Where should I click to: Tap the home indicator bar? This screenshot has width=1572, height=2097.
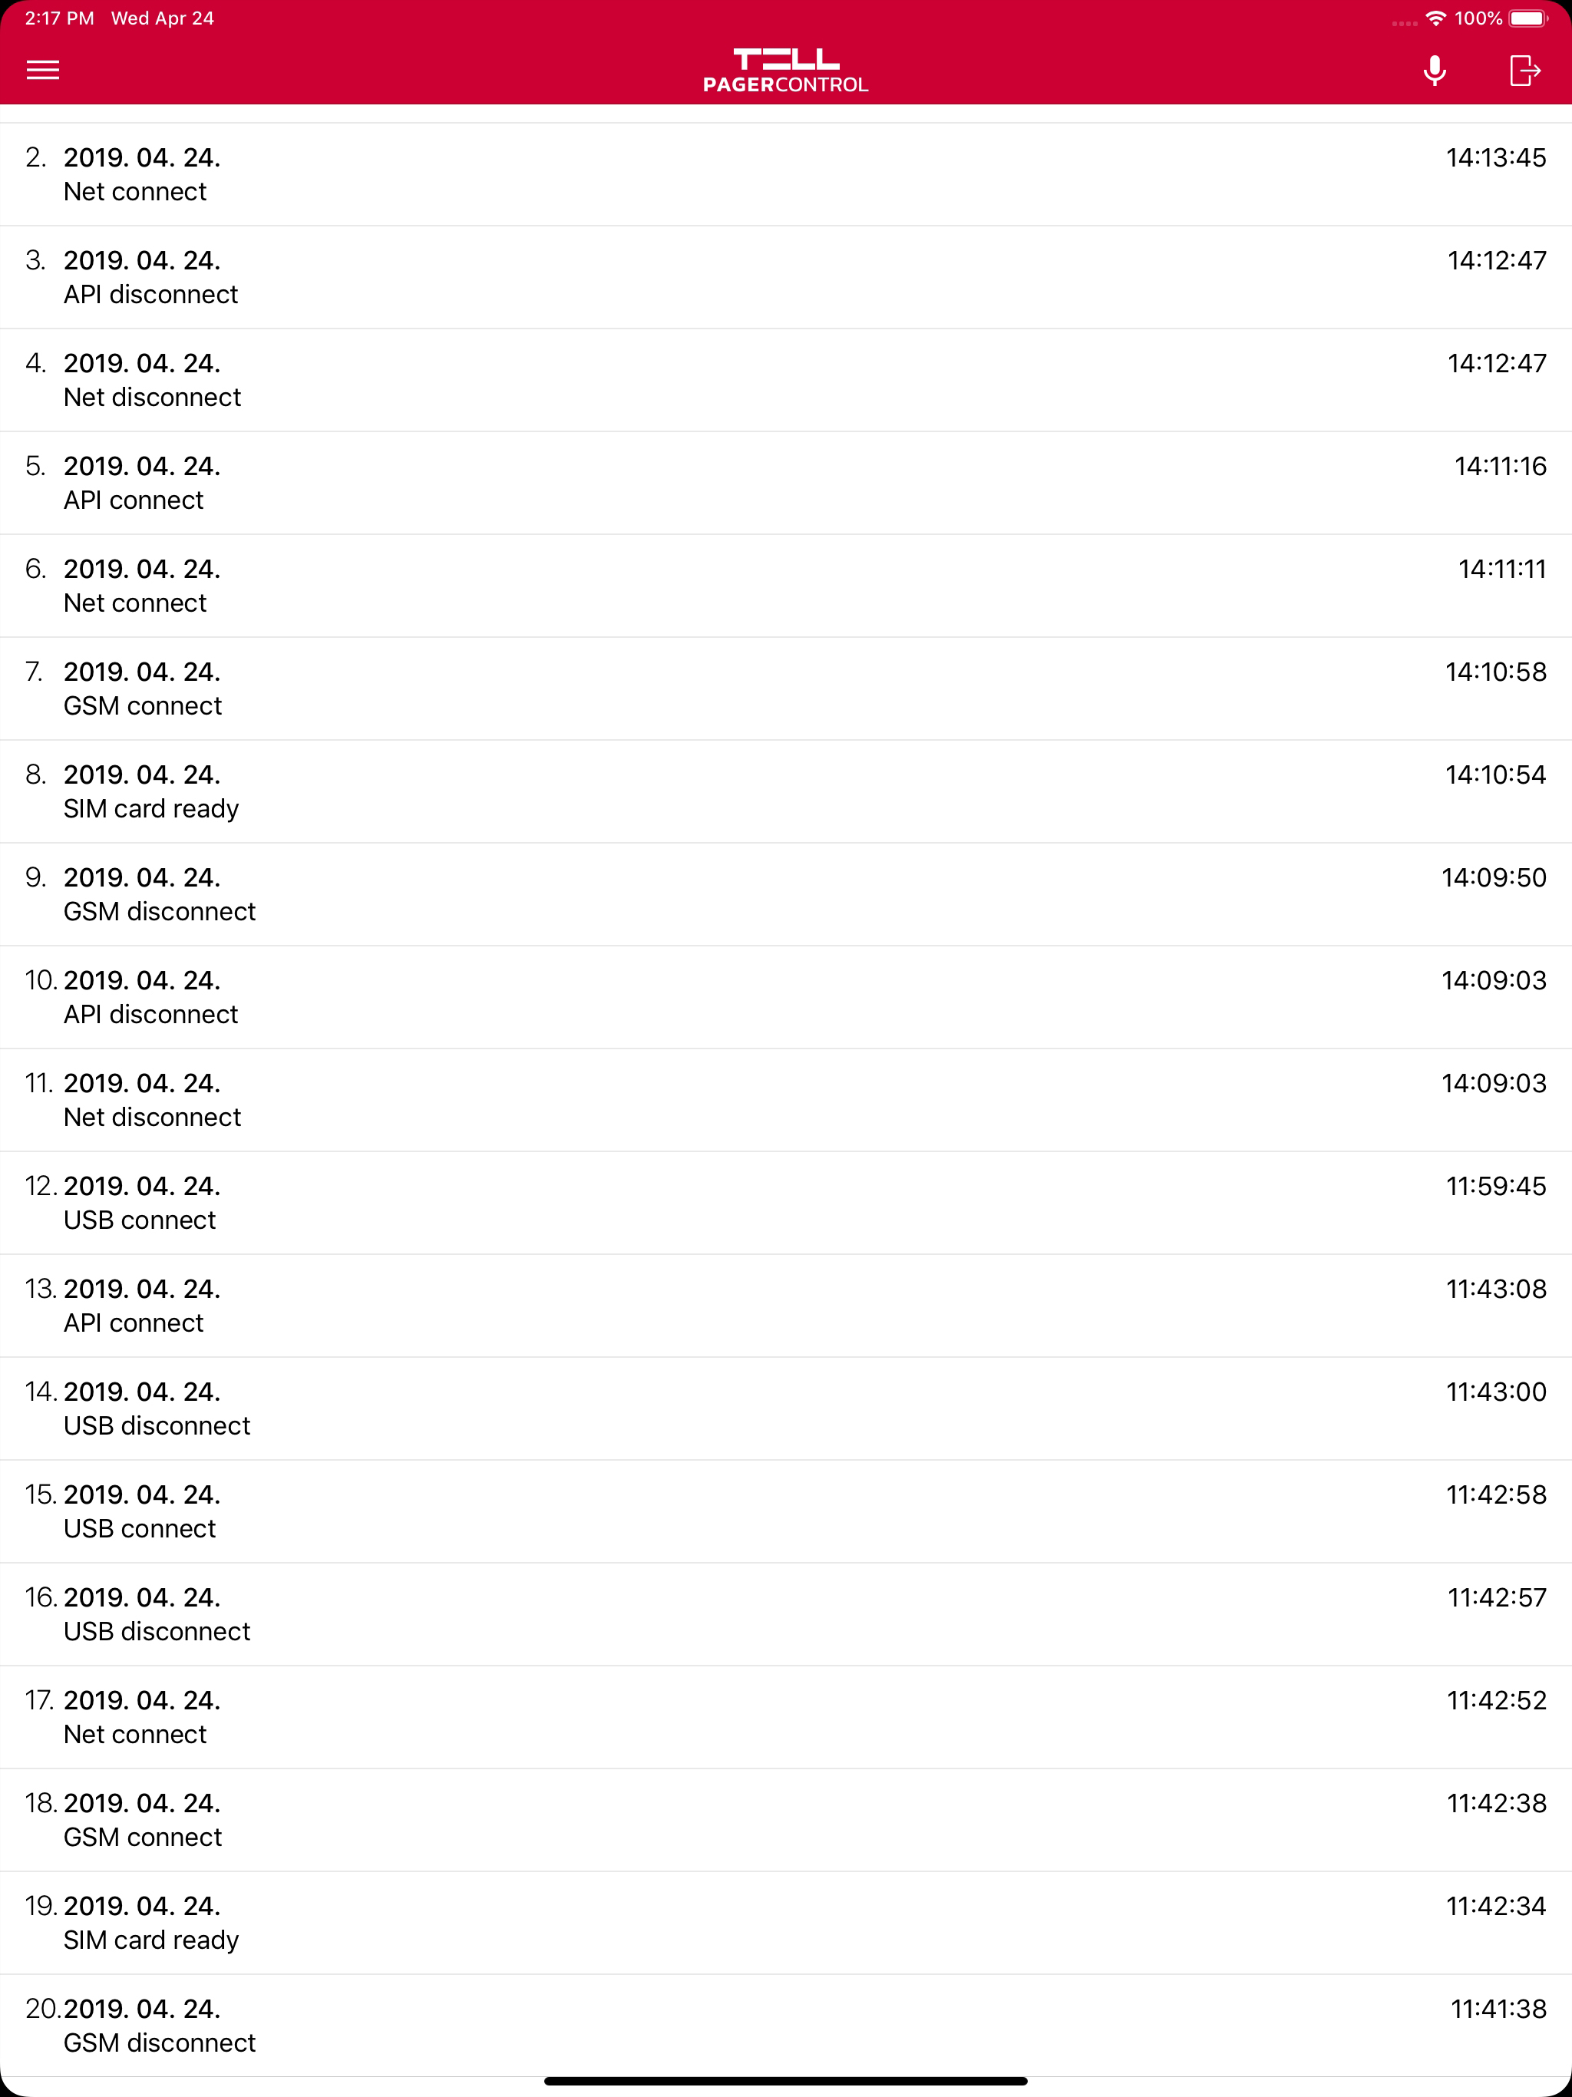click(x=786, y=2082)
